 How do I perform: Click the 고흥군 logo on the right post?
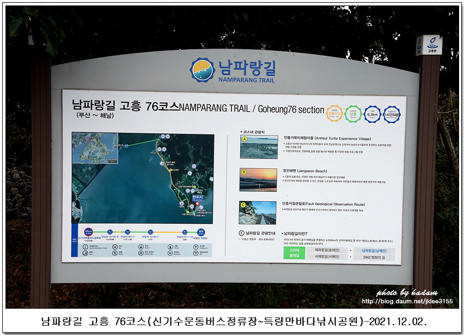tap(433, 45)
